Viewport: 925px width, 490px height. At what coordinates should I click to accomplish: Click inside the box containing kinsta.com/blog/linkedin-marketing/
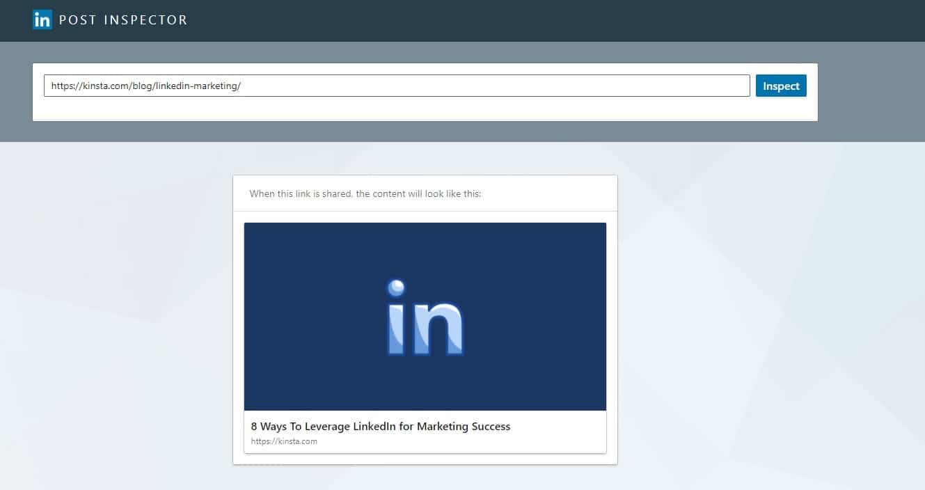pos(397,85)
